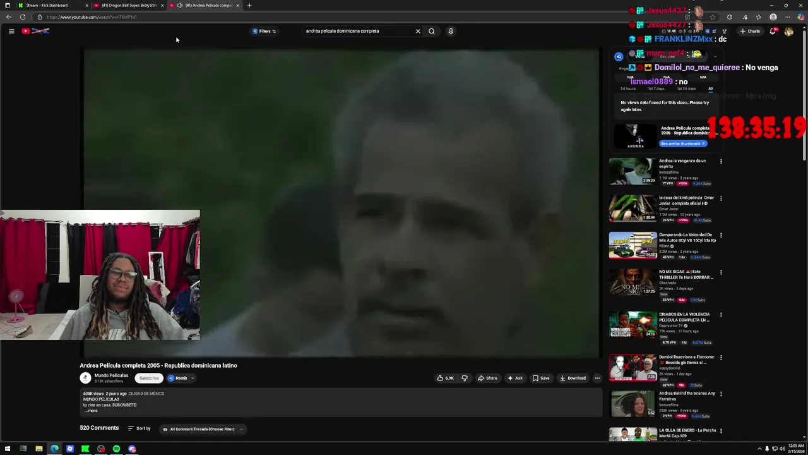Open the 'NO ME SIGAS' thriller title
This screenshot has width=808, height=455.
coord(686,274)
